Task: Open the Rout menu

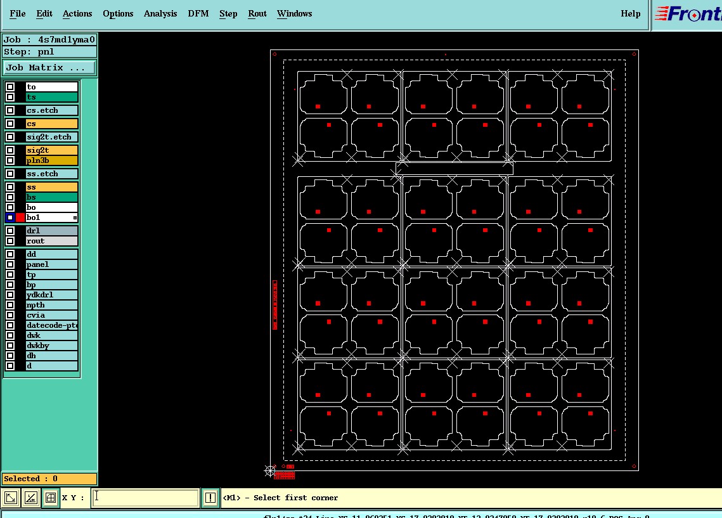Action: point(257,14)
